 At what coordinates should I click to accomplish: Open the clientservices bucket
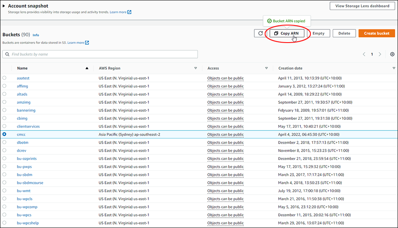[x=28, y=127]
